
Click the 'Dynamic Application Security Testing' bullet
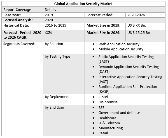128,67
